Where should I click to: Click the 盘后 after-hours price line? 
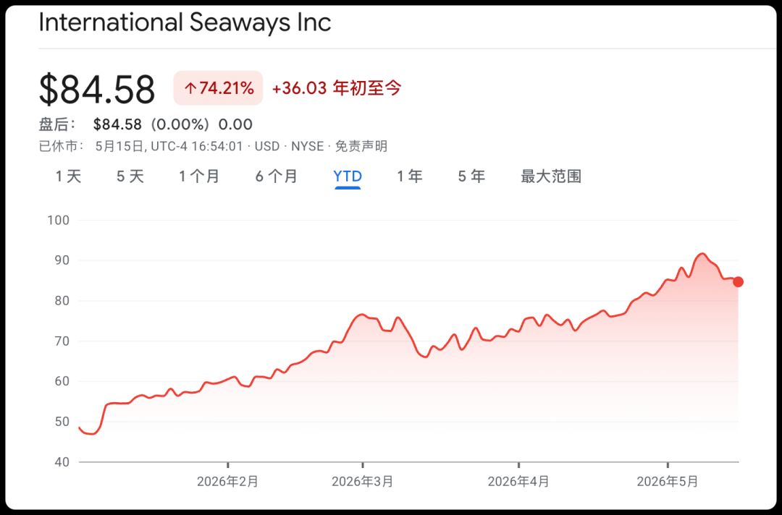coord(146,124)
